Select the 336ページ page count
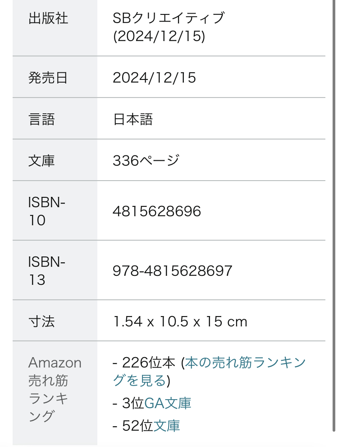 (x=146, y=161)
